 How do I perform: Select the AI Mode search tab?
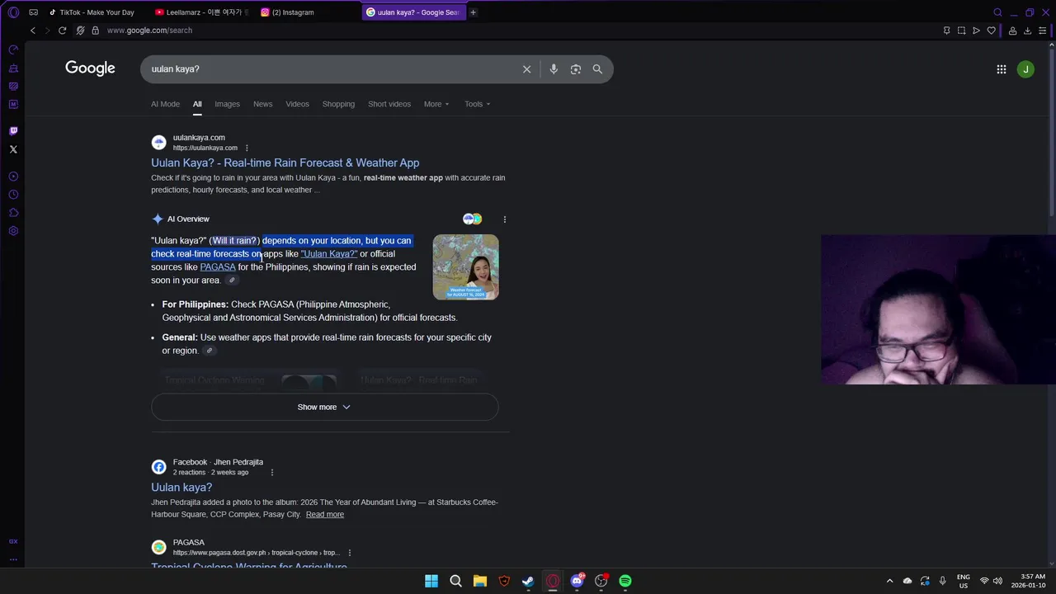pyautogui.click(x=165, y=104)
